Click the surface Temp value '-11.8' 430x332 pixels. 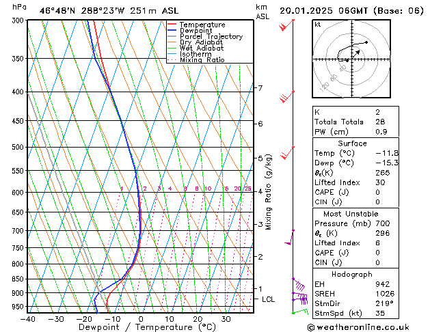pos(387,153)
